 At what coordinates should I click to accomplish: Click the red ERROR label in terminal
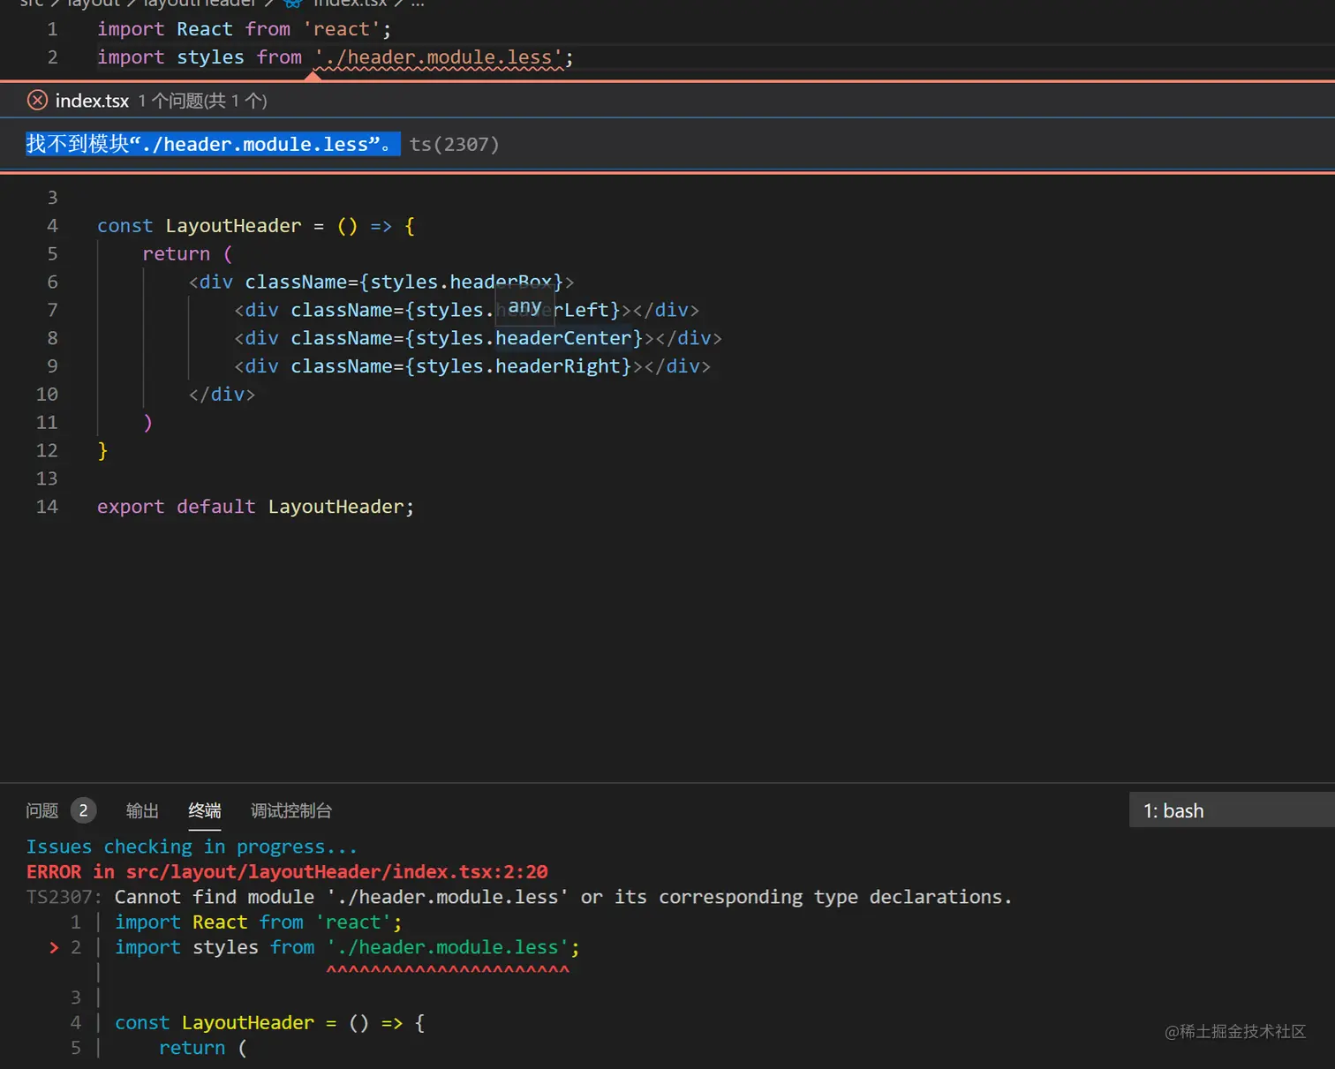click(54, 872)
